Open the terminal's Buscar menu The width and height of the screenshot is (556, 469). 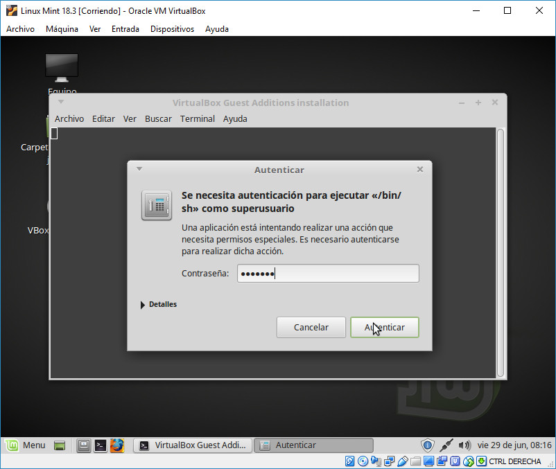(x=158, y=118)
